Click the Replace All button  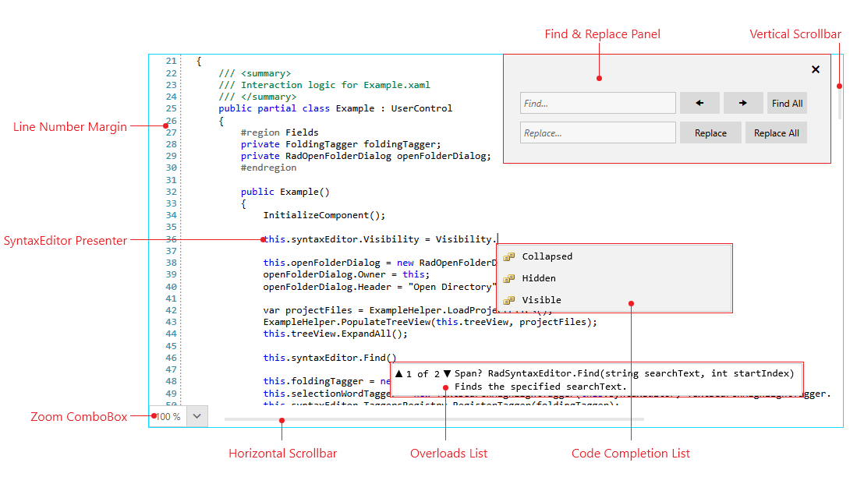pyautogui.click(x=776, y=132)
